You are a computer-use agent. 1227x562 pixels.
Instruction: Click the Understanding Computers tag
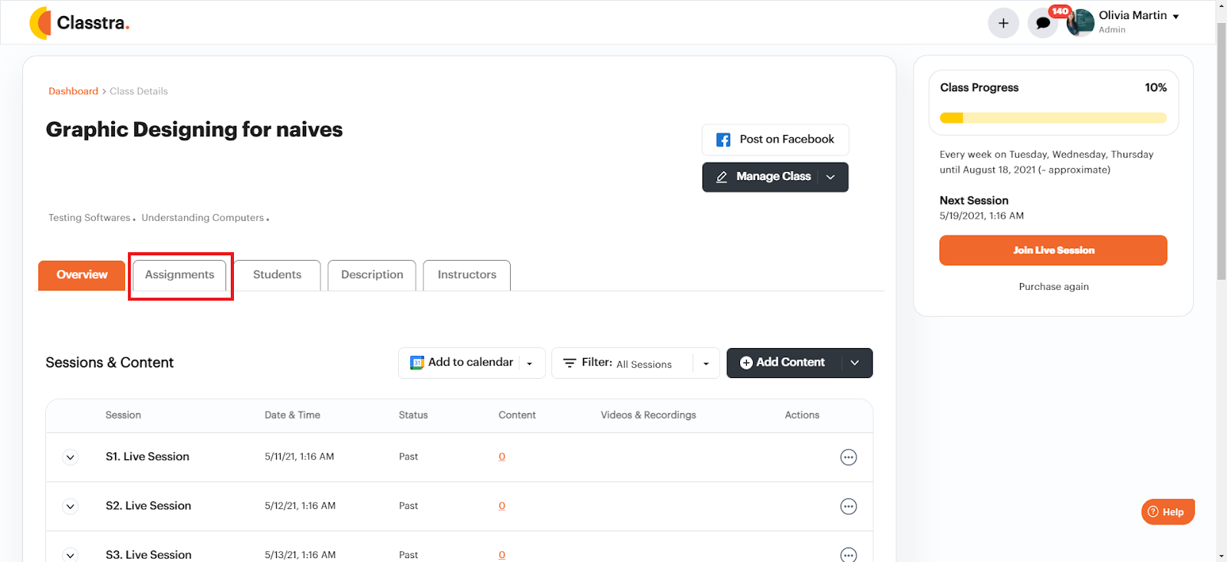coord(202,218)
